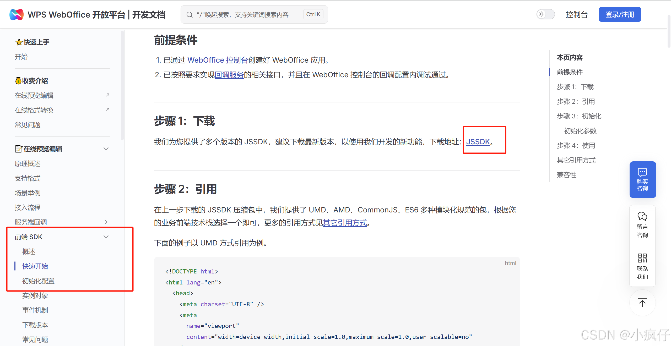
Task: Click the 购买咨询 chat button
Action: pos(643,180)
